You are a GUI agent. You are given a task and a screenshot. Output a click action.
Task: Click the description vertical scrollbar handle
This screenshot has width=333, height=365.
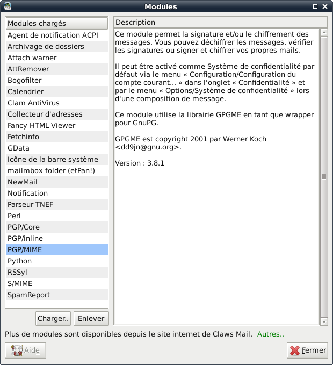click(x=324, y=176)
